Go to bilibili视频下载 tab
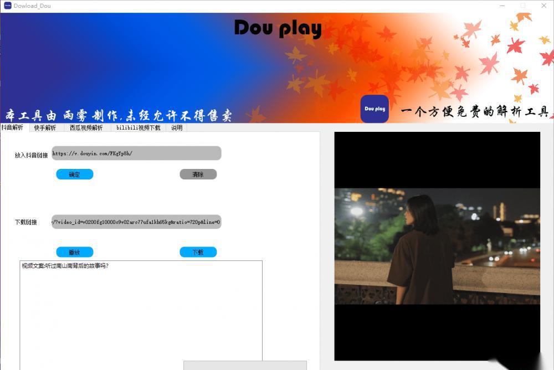 pyautogui.click(x=138, y=127)
